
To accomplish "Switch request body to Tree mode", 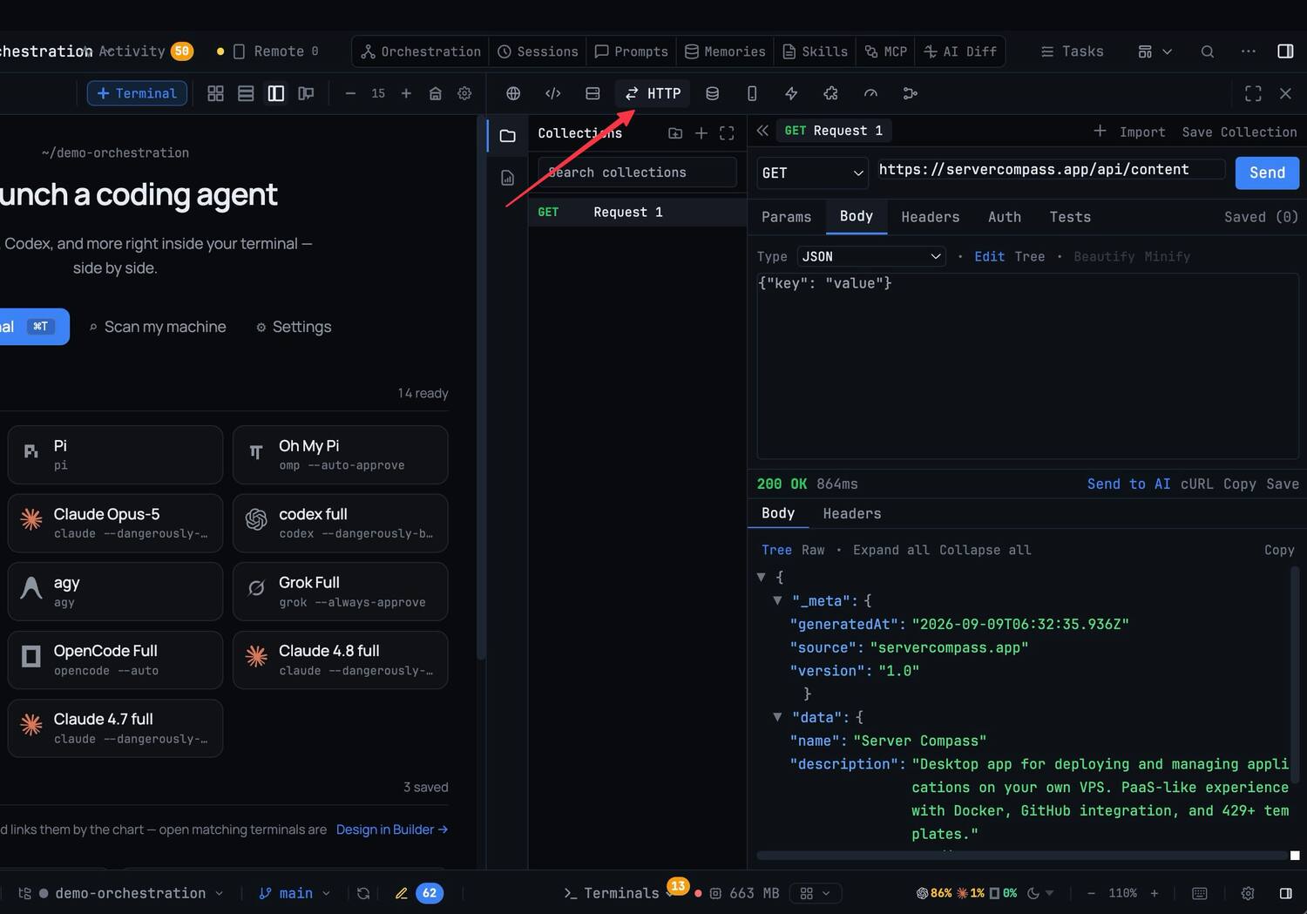I will (1030, 256).
